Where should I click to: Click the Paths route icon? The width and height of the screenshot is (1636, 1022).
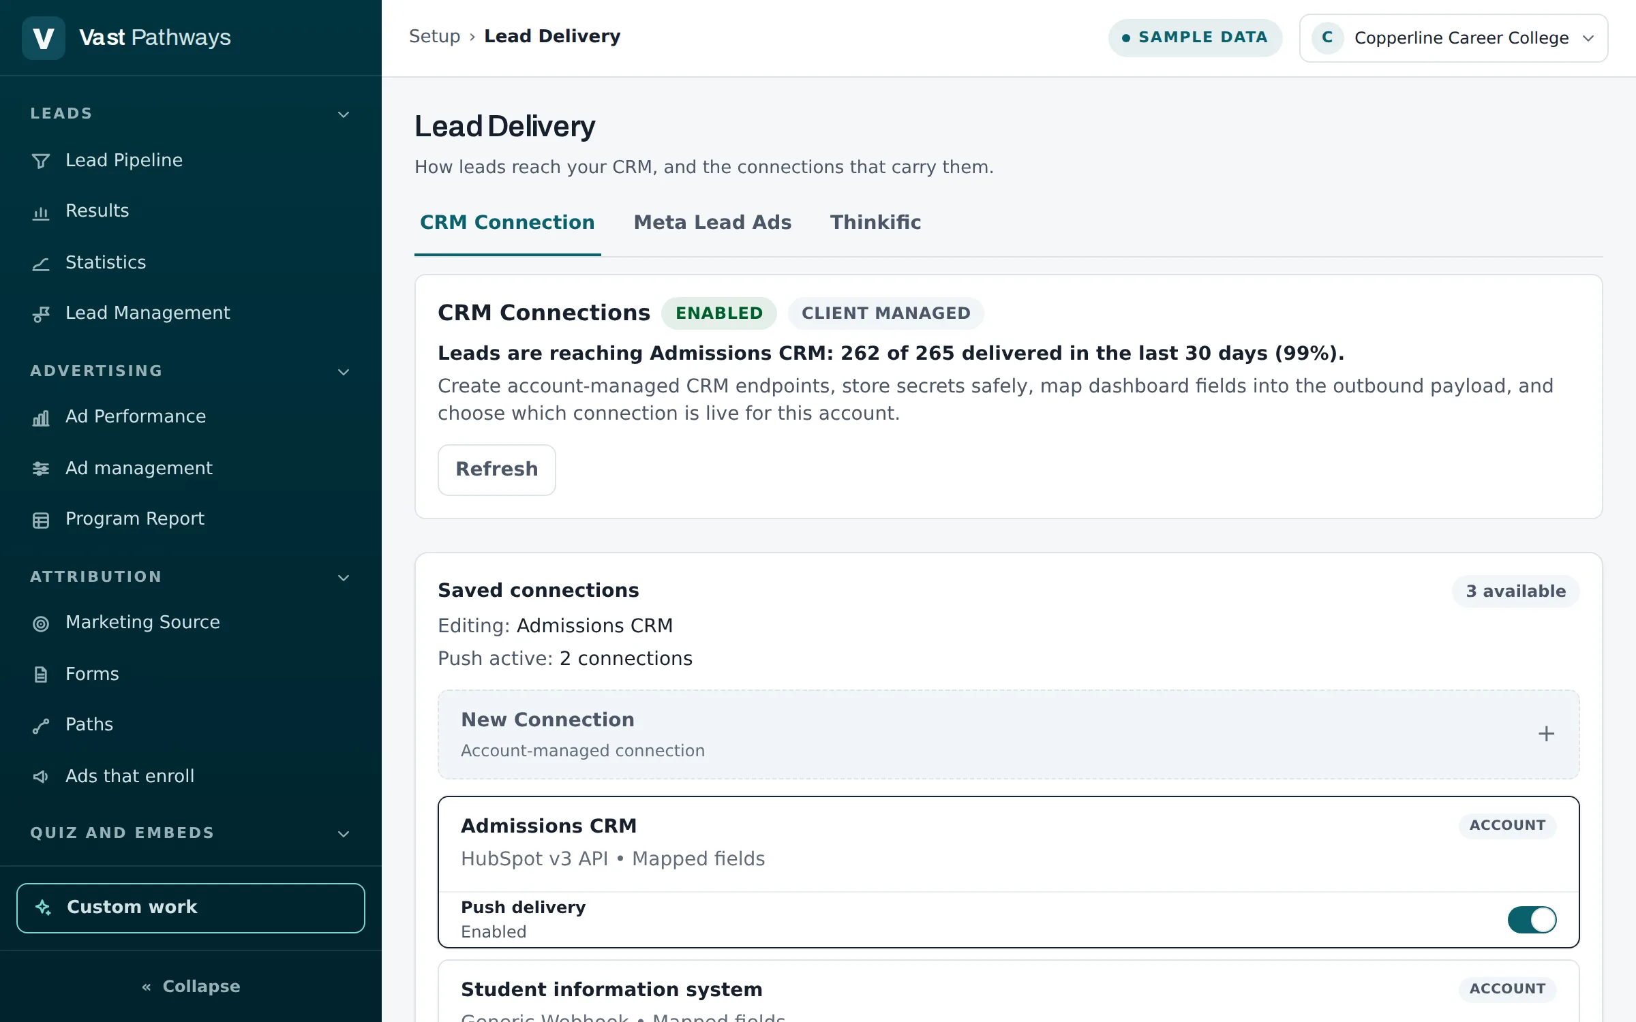[x=41, y=726]
